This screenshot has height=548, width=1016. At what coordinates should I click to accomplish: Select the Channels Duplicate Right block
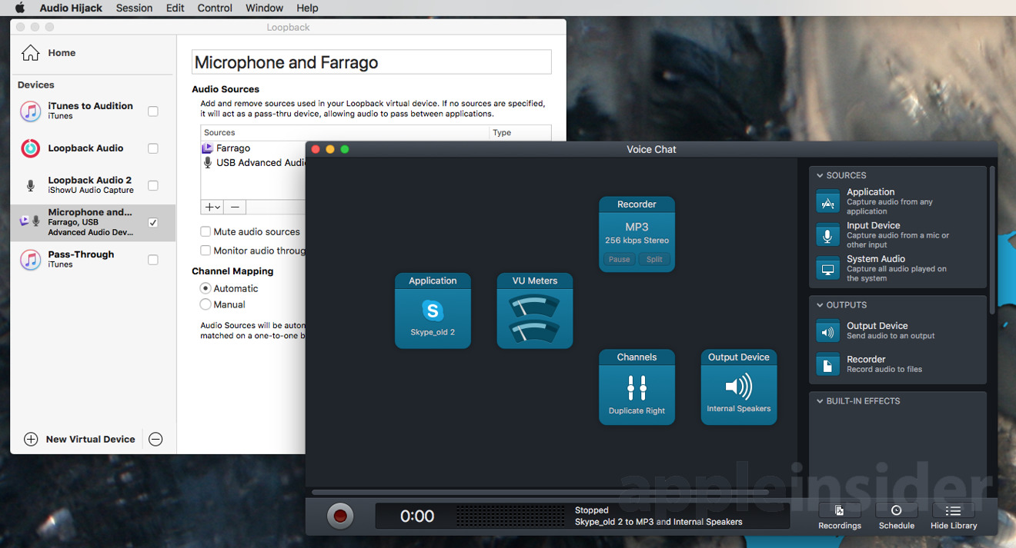637,387
